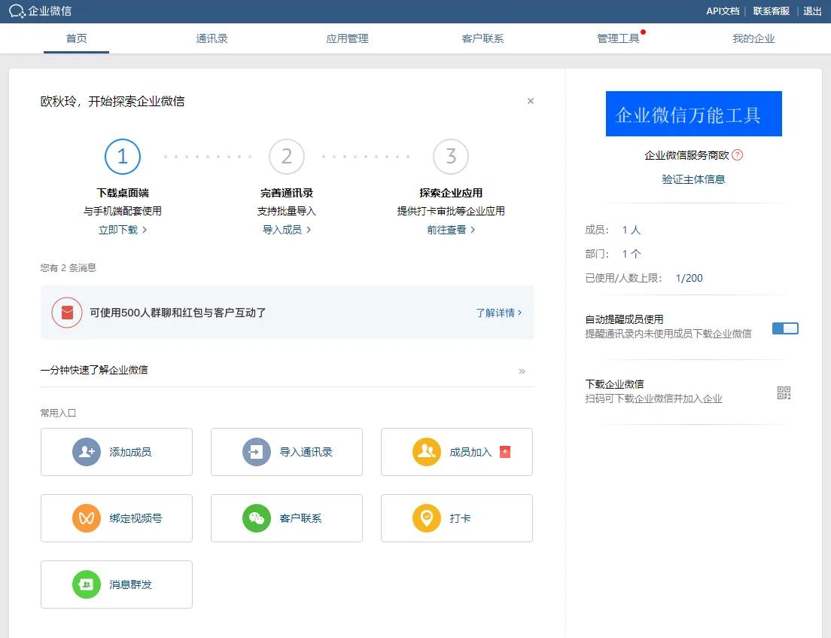Switch to the 我的企业 tab
The width and height of the screenshot is (831, 638).
(x=753, y=38)
